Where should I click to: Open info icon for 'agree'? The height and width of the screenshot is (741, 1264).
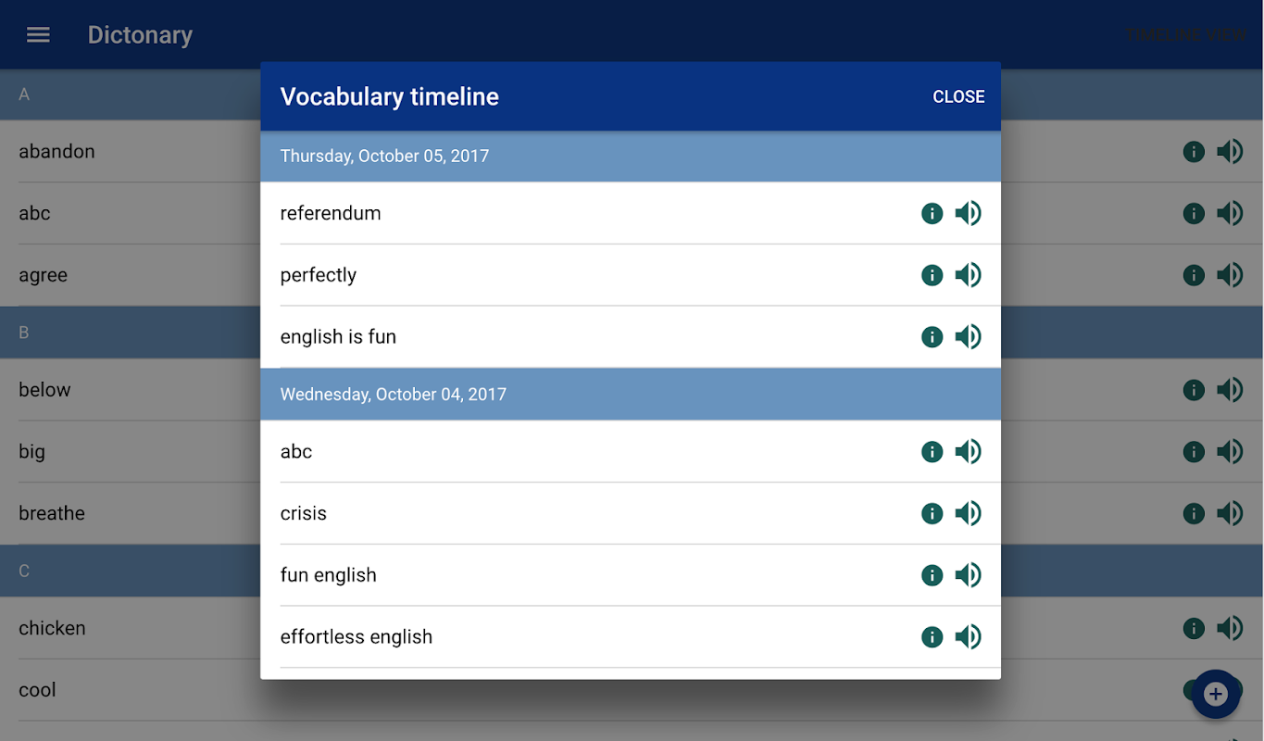1194,275
